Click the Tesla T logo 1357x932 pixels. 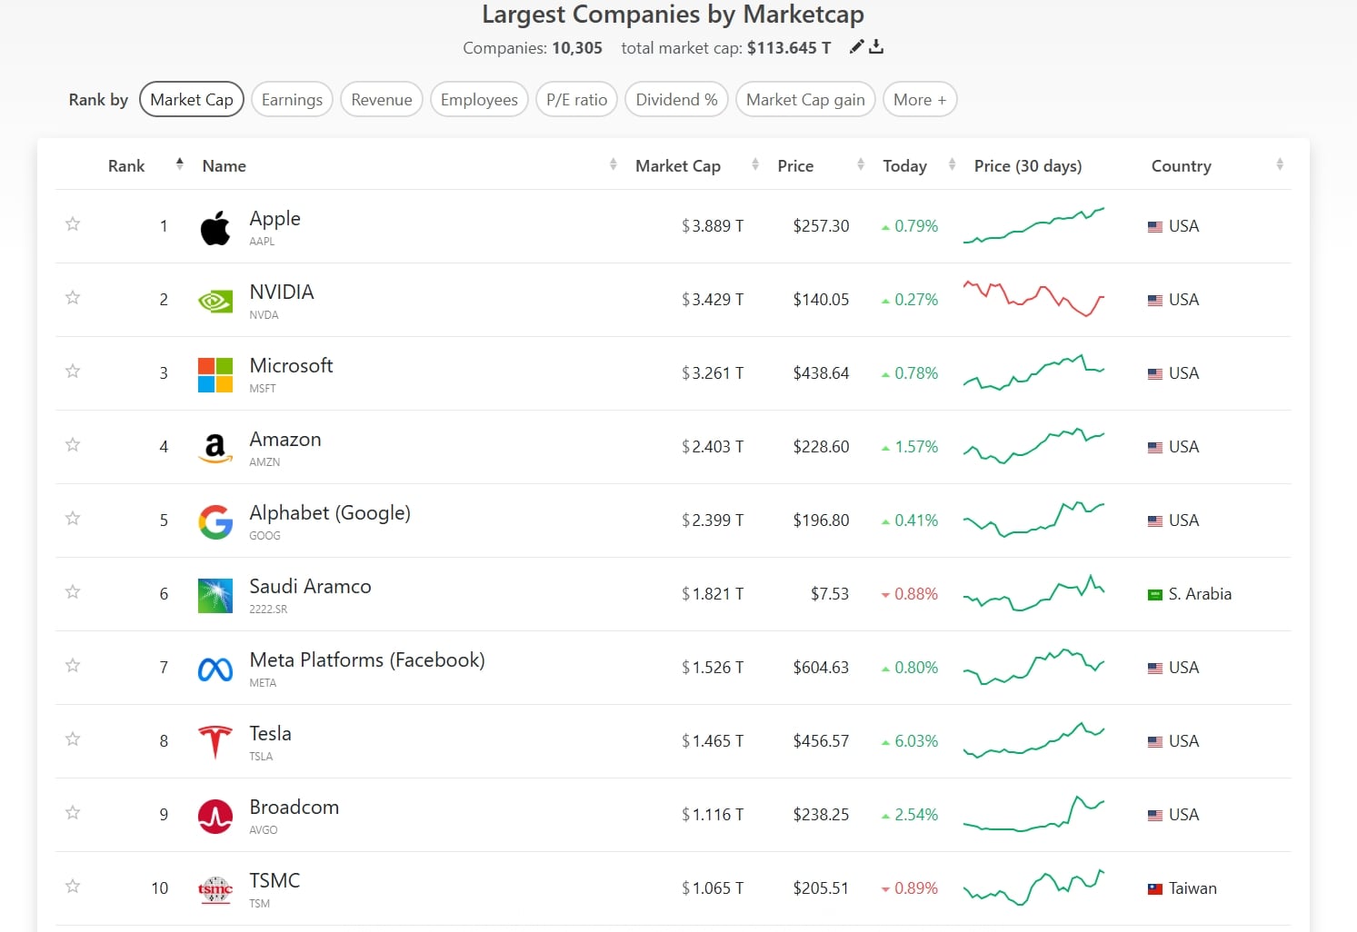(215, 742)
